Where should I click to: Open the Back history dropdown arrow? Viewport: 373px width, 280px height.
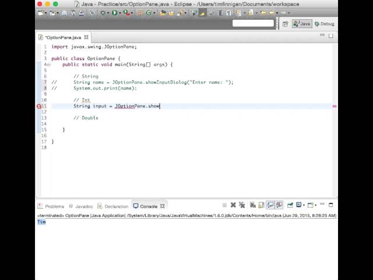click(x=277, y=13)
